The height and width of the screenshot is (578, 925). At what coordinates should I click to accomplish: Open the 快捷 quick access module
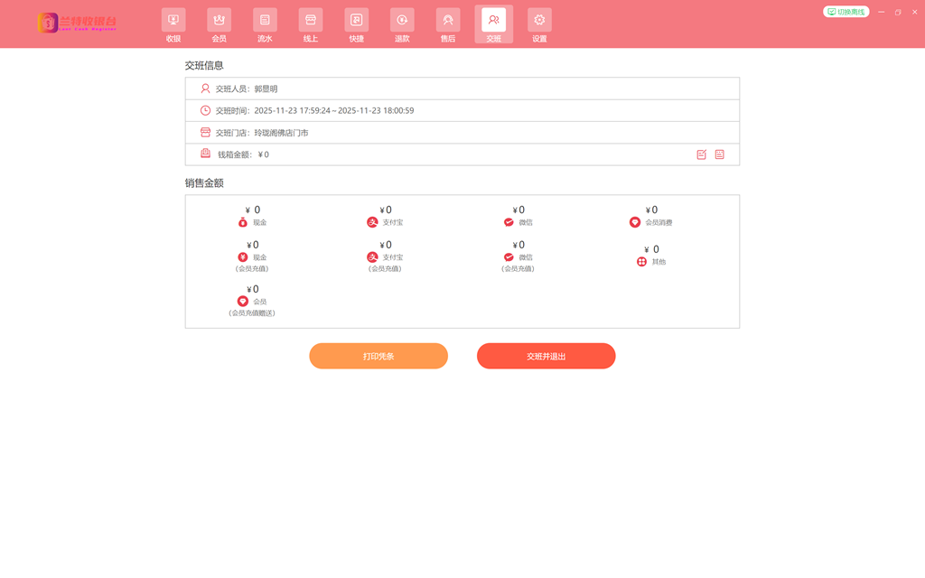point(357,25)
